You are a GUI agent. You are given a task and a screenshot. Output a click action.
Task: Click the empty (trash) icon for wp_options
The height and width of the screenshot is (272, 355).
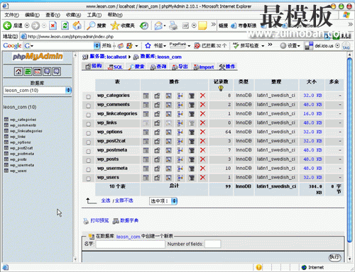coord(192,132)
